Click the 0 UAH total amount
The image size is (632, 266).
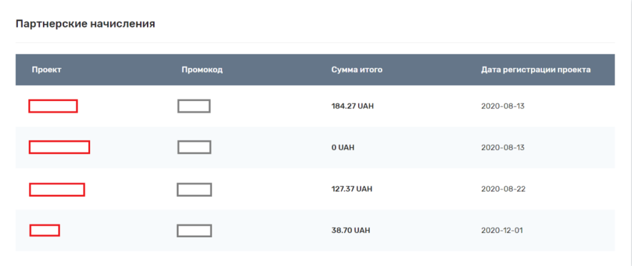pos(343,148)
